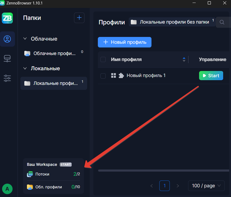
Task: Click the Локальные профили без папки header chip
Action: click(x=172, y=22)
